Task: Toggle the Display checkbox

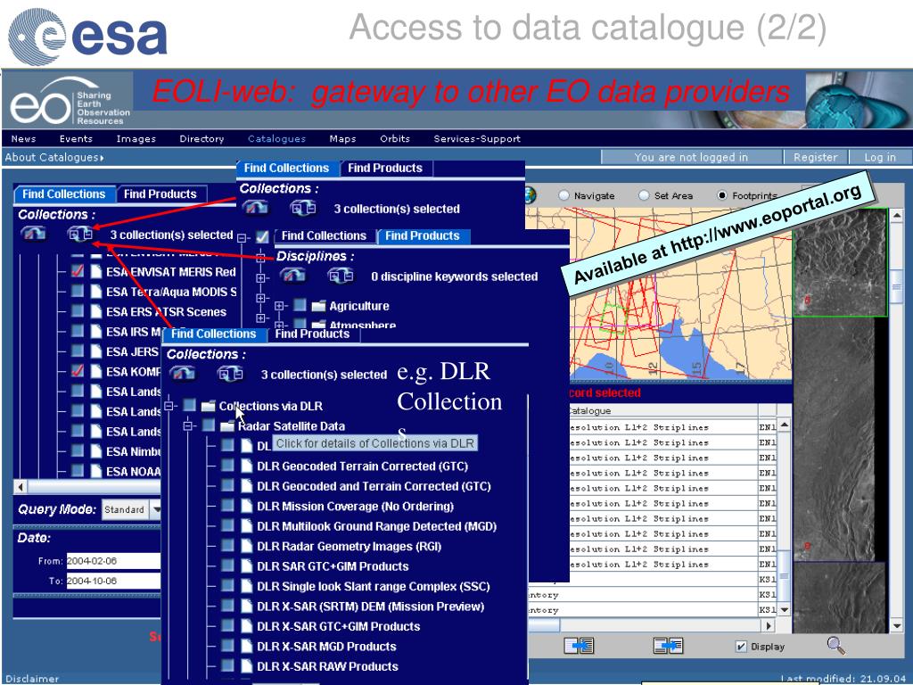Action: (x=741, y=647)
